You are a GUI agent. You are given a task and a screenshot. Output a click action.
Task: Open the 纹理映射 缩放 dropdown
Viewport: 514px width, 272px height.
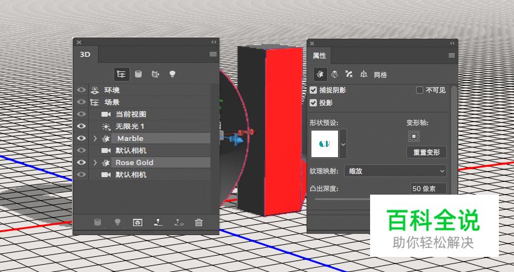pyautogui.click(x=395, y=171)
